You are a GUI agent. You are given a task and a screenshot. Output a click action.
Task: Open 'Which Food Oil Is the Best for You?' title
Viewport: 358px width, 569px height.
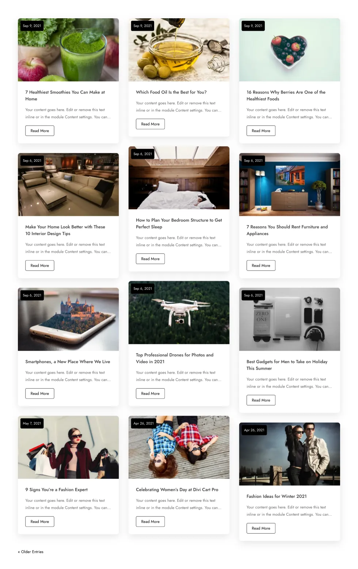point(171,92)
